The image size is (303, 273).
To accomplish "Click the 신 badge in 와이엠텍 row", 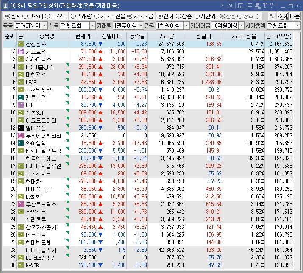I will pos(21,143).
